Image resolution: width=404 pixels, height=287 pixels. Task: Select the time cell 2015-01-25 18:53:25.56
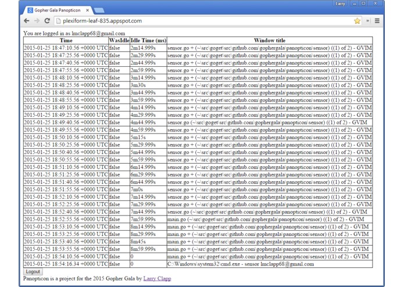pos(66,235)
